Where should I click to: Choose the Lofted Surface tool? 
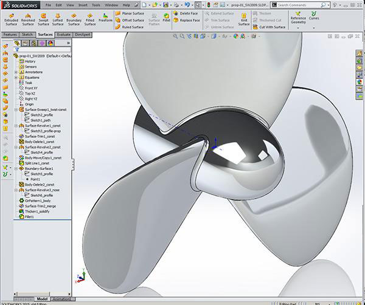tap(58, 17)
